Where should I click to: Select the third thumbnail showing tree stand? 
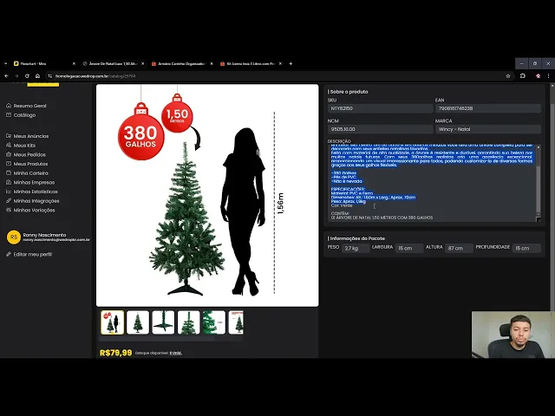[x=163, y=322]
